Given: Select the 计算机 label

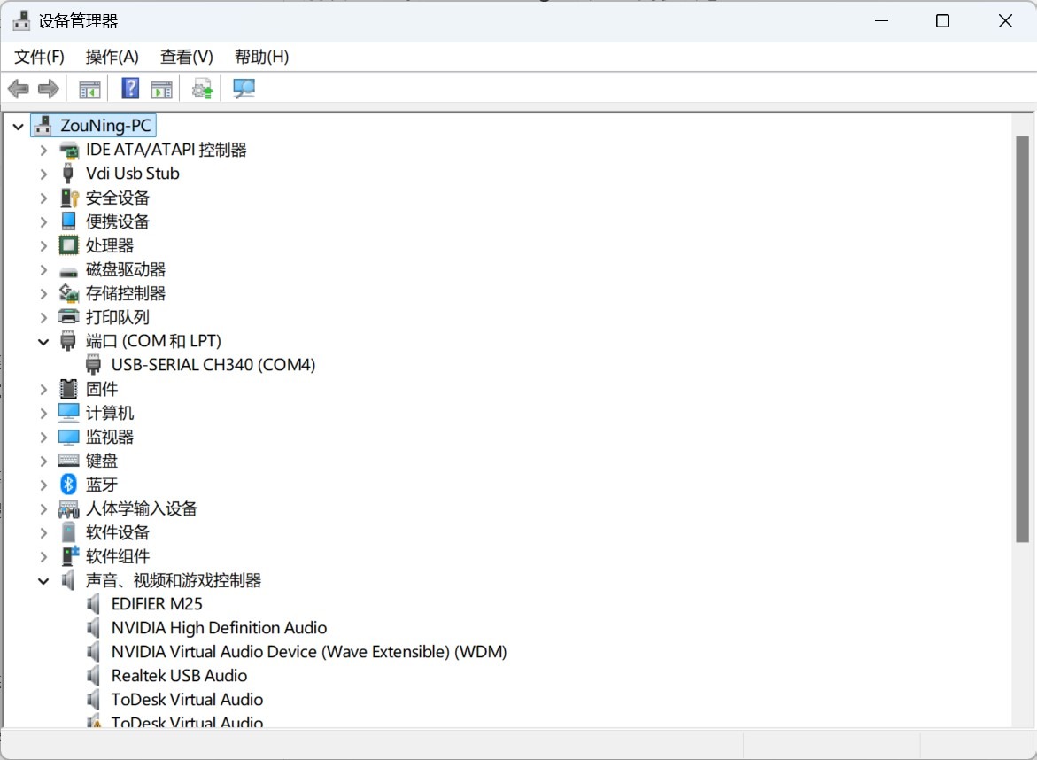Looking at the screenshot, I should pyautogui.click(x=110, y=413).
